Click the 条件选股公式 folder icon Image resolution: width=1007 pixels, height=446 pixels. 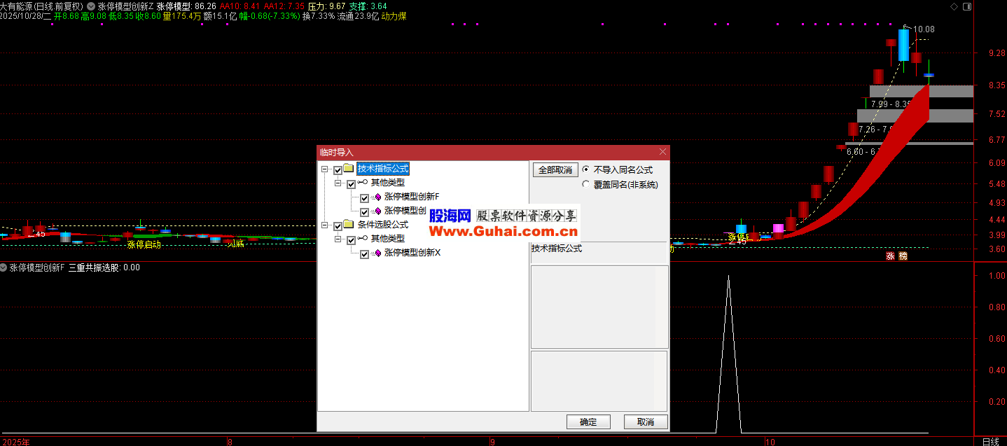(349, 225)
